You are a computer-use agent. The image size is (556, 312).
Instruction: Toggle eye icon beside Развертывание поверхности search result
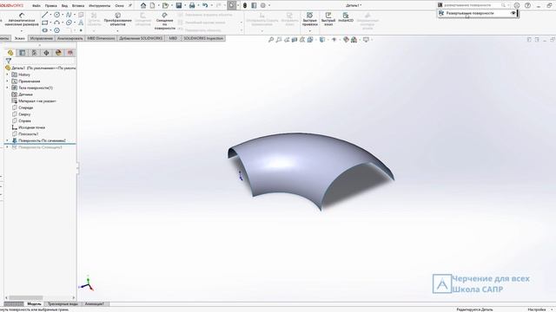(x=513, y=13)
